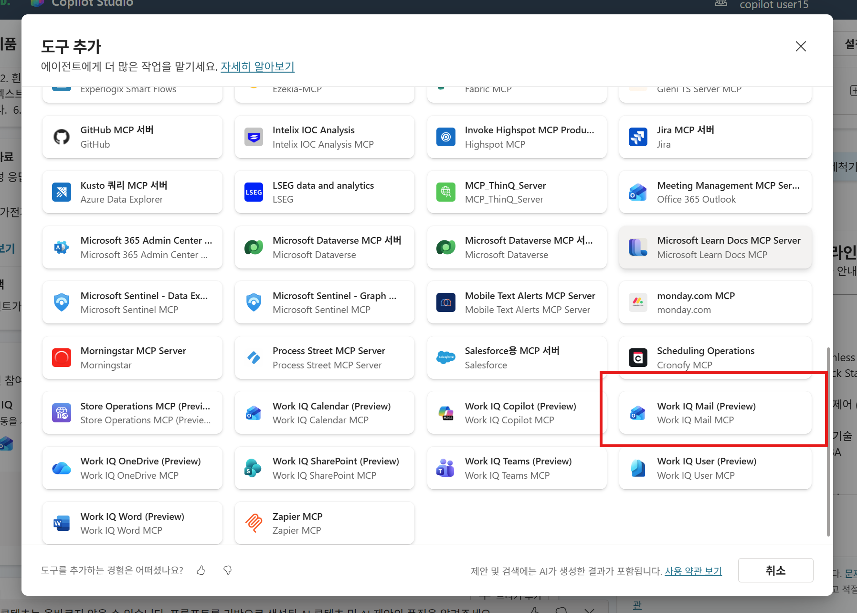The width and height of the screenshot is (857, 613).
Task: Click the LSEG data and analytics icon
Action: tap(254, 192)
